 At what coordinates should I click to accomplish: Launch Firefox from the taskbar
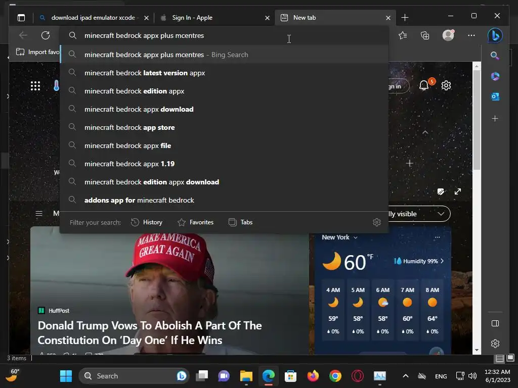(x=313, y=376)
